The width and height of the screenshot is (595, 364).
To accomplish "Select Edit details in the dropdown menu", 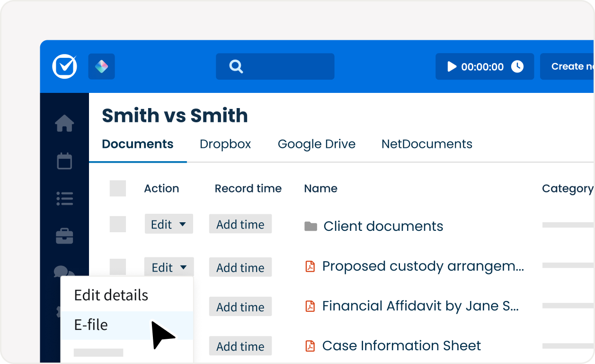I will 111,295.
